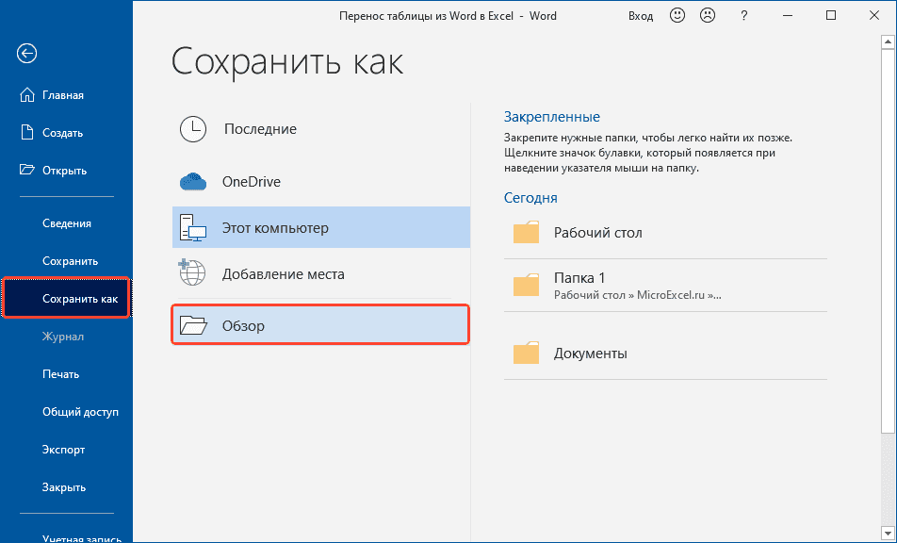
Task: Click the smiley feedback icon in title bar
Action: click(x=677, y=15)
